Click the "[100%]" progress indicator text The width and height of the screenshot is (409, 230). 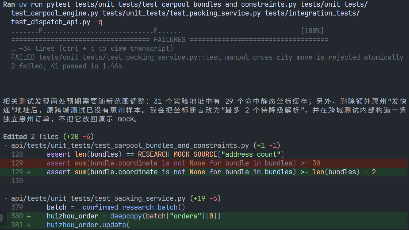[312, 31]
